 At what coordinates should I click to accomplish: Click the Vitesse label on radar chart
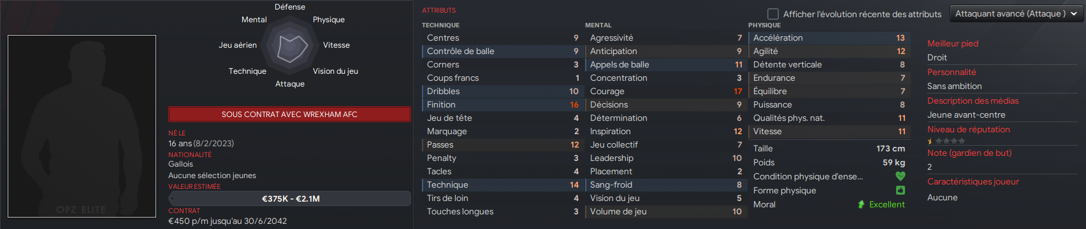tap(336, 45)
